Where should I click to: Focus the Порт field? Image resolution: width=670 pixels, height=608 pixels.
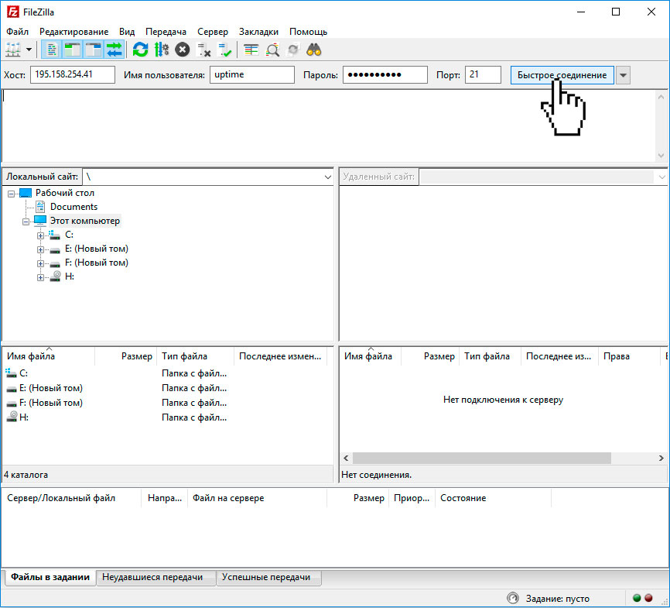tap(483, 74)
